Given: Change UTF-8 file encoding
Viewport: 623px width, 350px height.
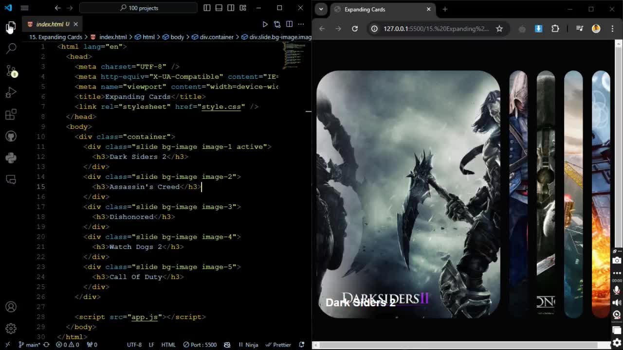Looking at the screenshot, I should click(134, 345).
